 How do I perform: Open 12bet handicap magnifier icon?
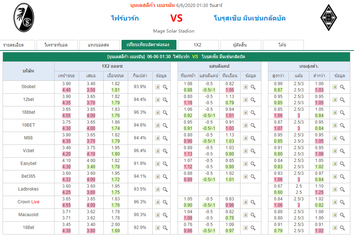tap(253, 100)
